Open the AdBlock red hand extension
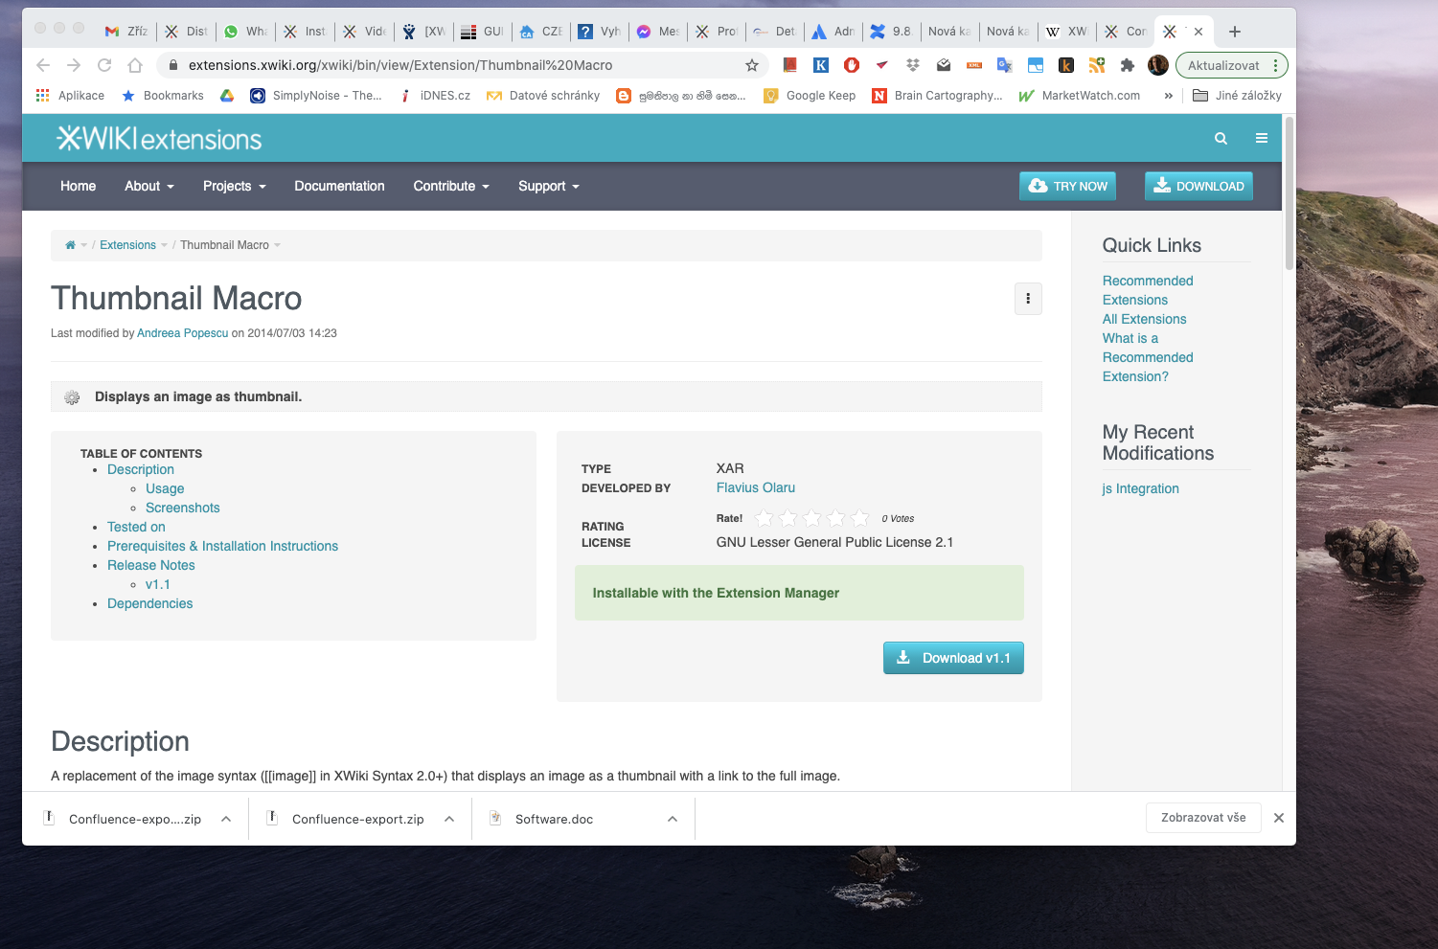The height and width of the screenshot is (949, 1438). coord(852,65)
